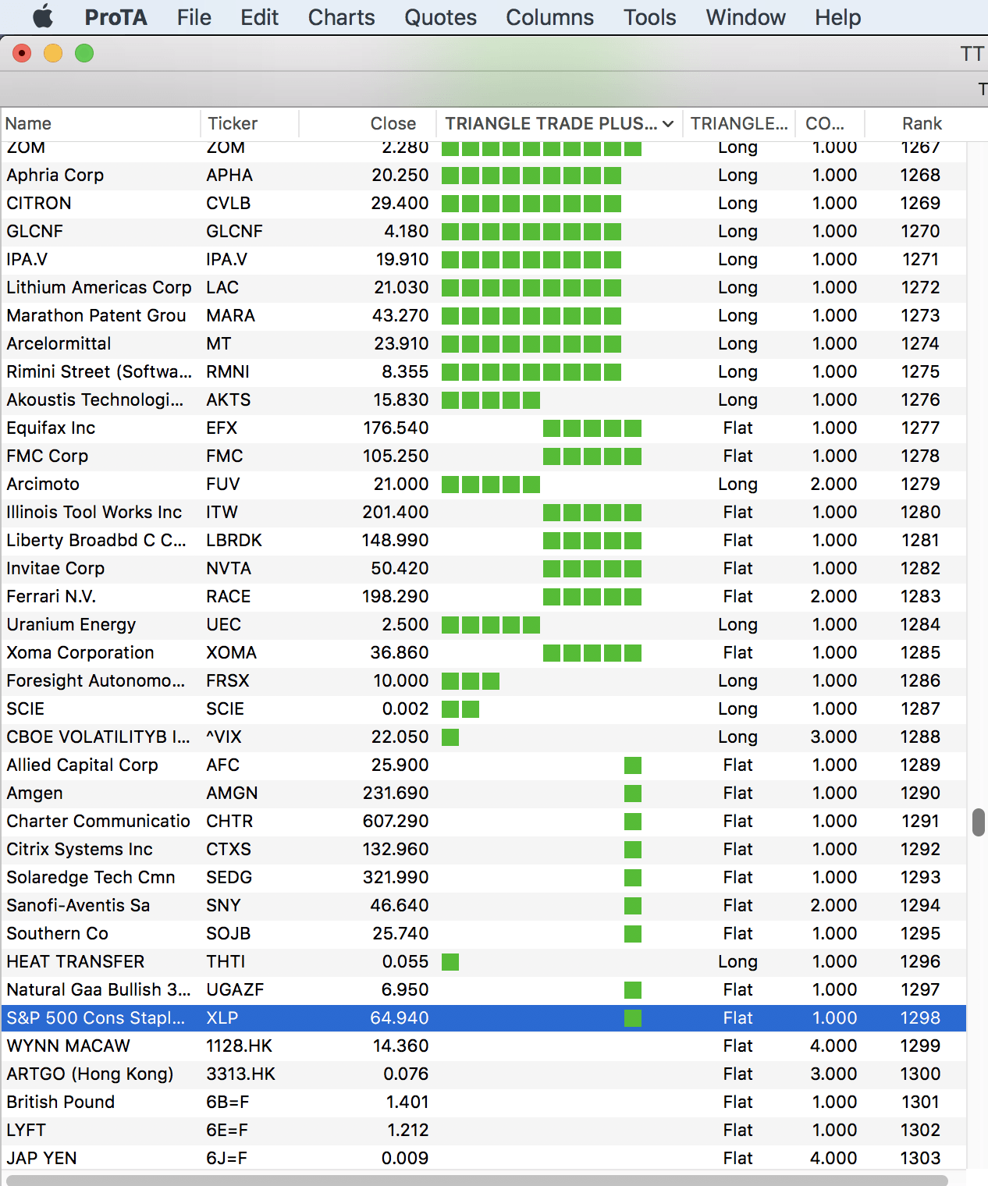The image size is (988, 1186).
Task: Click the green window zoom button
Action: [x=84, y=53]
